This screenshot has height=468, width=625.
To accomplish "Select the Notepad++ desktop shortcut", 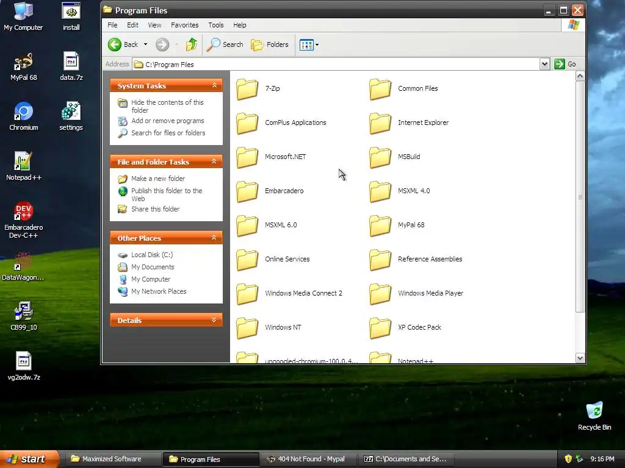I will coord(24,166).
